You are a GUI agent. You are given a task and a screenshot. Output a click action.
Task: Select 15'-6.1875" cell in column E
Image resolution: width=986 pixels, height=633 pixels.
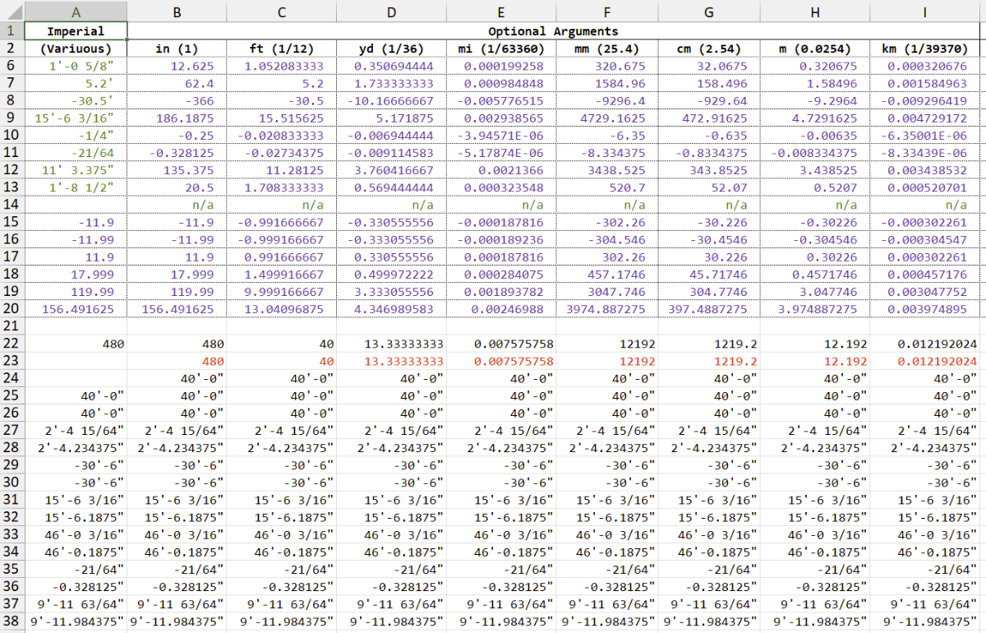(x=500, y=516)
